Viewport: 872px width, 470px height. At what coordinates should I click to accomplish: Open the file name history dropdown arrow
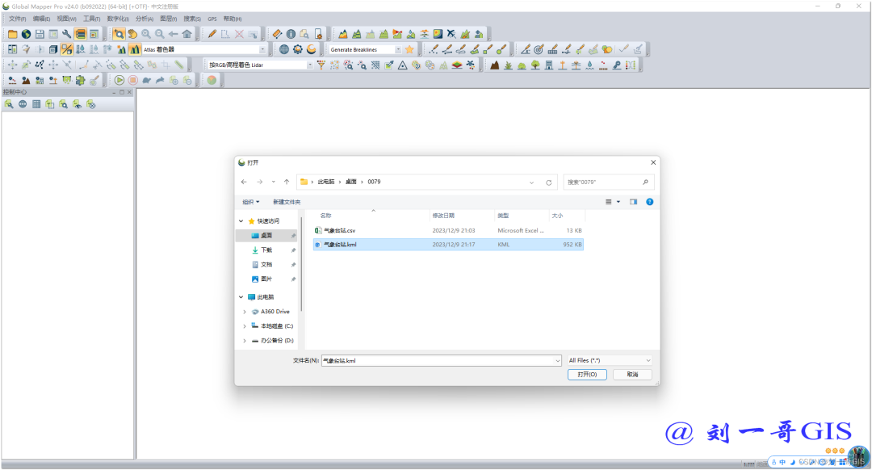(x=557, y=360)
